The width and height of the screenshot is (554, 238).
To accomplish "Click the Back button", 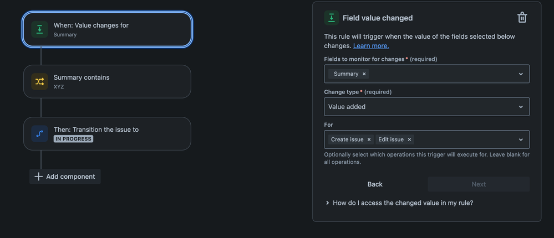I will [375, 184].
